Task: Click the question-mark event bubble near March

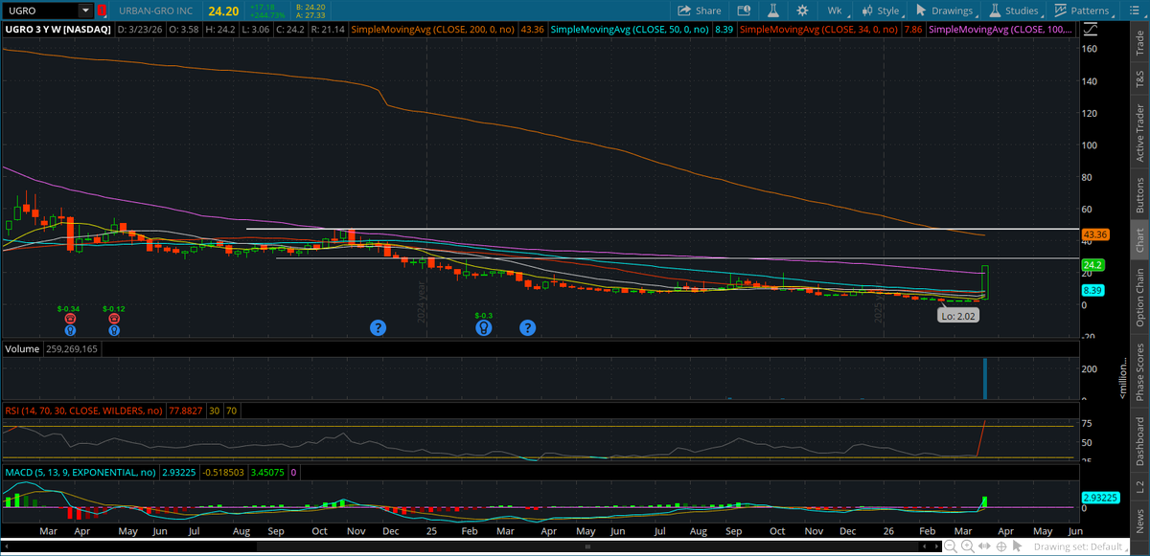Action: coord(527,328)
